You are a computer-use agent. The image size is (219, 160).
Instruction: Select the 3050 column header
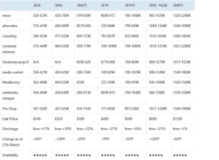pos(37,5)
